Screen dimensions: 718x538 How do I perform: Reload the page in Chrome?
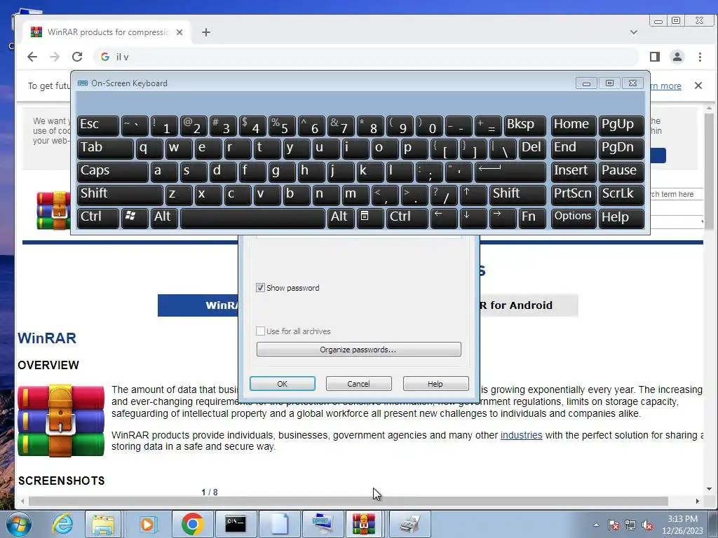(77, 57)
